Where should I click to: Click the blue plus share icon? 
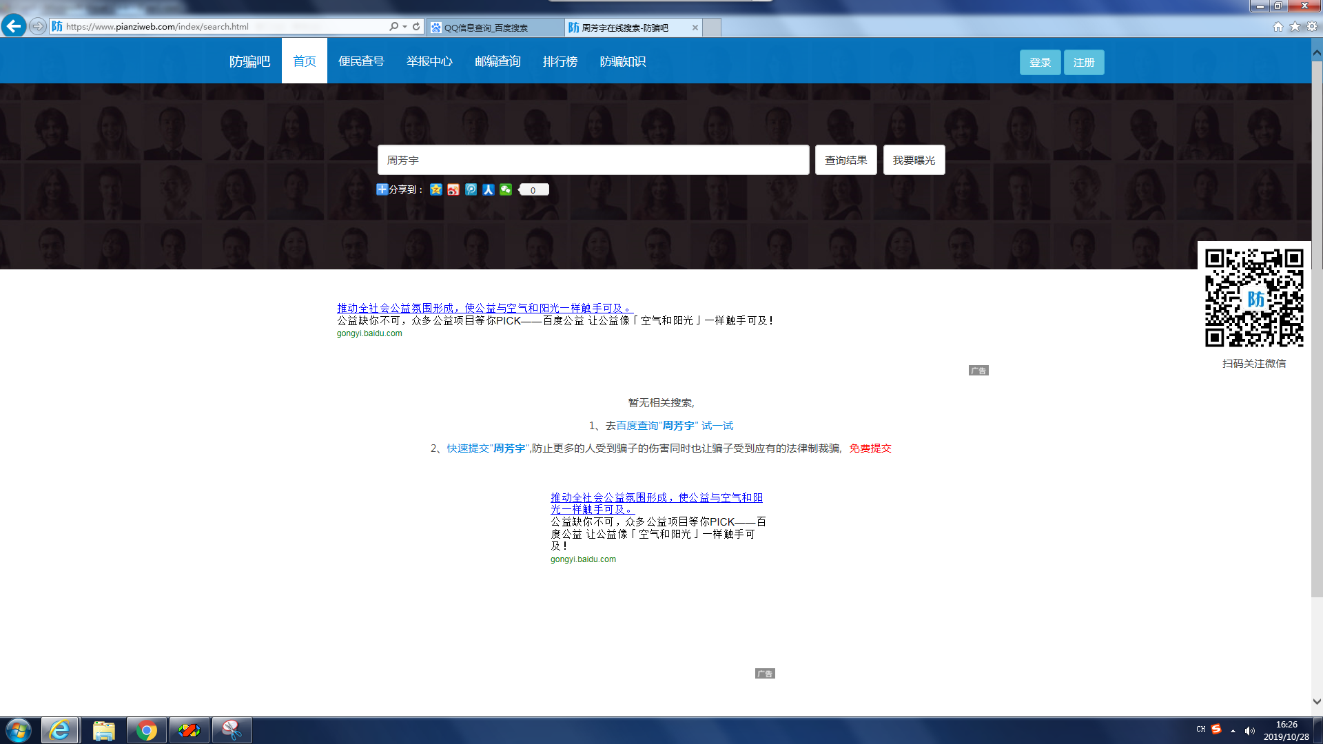click(x=382, y=189)
